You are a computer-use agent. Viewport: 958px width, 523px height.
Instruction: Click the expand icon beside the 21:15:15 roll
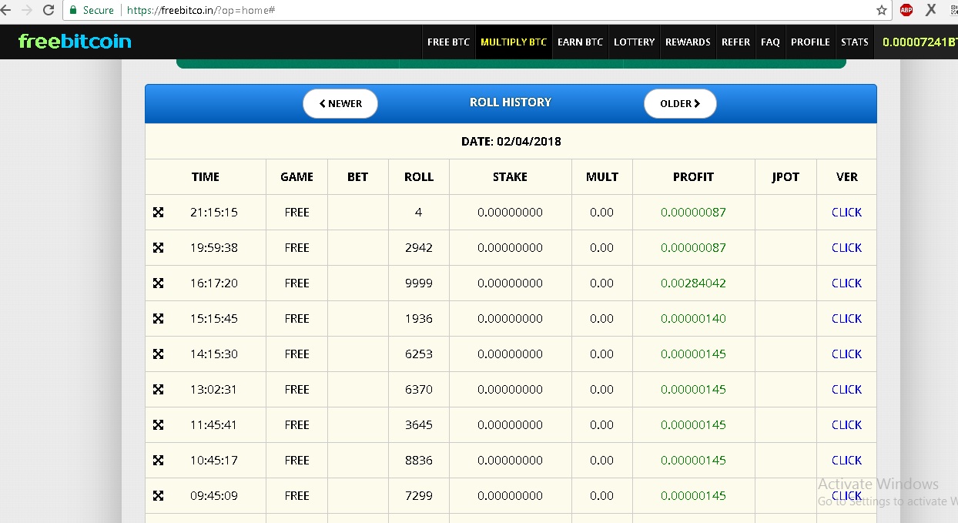point(158,213)
